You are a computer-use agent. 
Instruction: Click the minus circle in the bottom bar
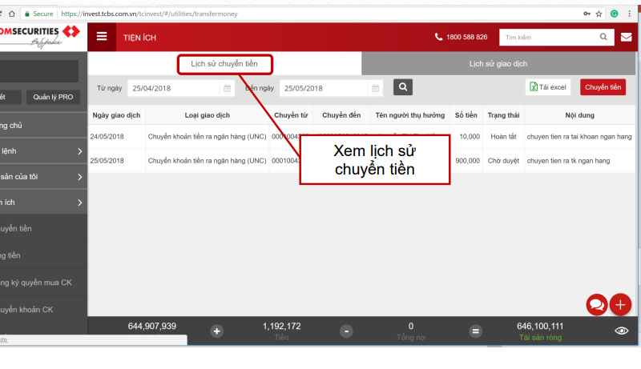point(346,331)
